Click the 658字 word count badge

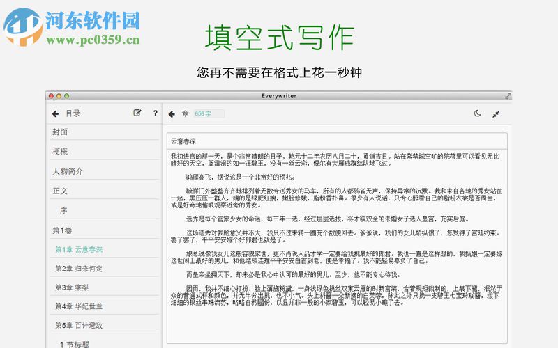click(x=209, y=113)
